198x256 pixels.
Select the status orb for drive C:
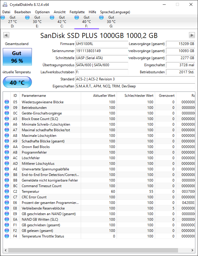(x=52, y=17)
